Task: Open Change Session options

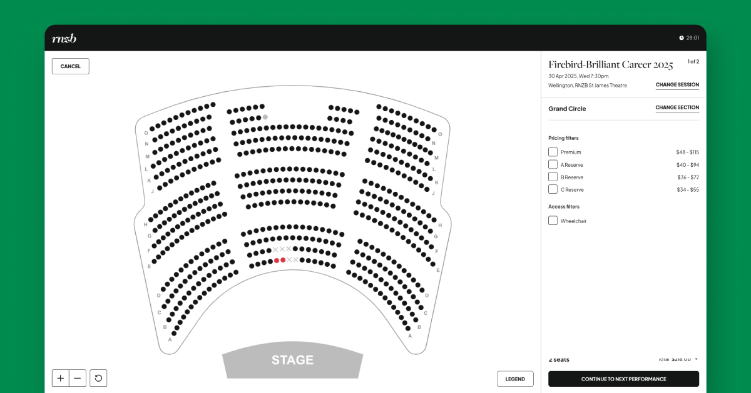Action: click(x=677, y=85)
